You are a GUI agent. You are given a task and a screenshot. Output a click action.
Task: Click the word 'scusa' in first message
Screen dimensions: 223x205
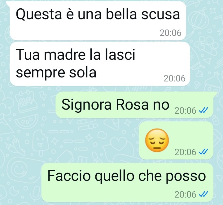tap(160, 14)
